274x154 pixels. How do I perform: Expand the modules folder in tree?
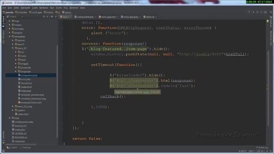point(9,29)
